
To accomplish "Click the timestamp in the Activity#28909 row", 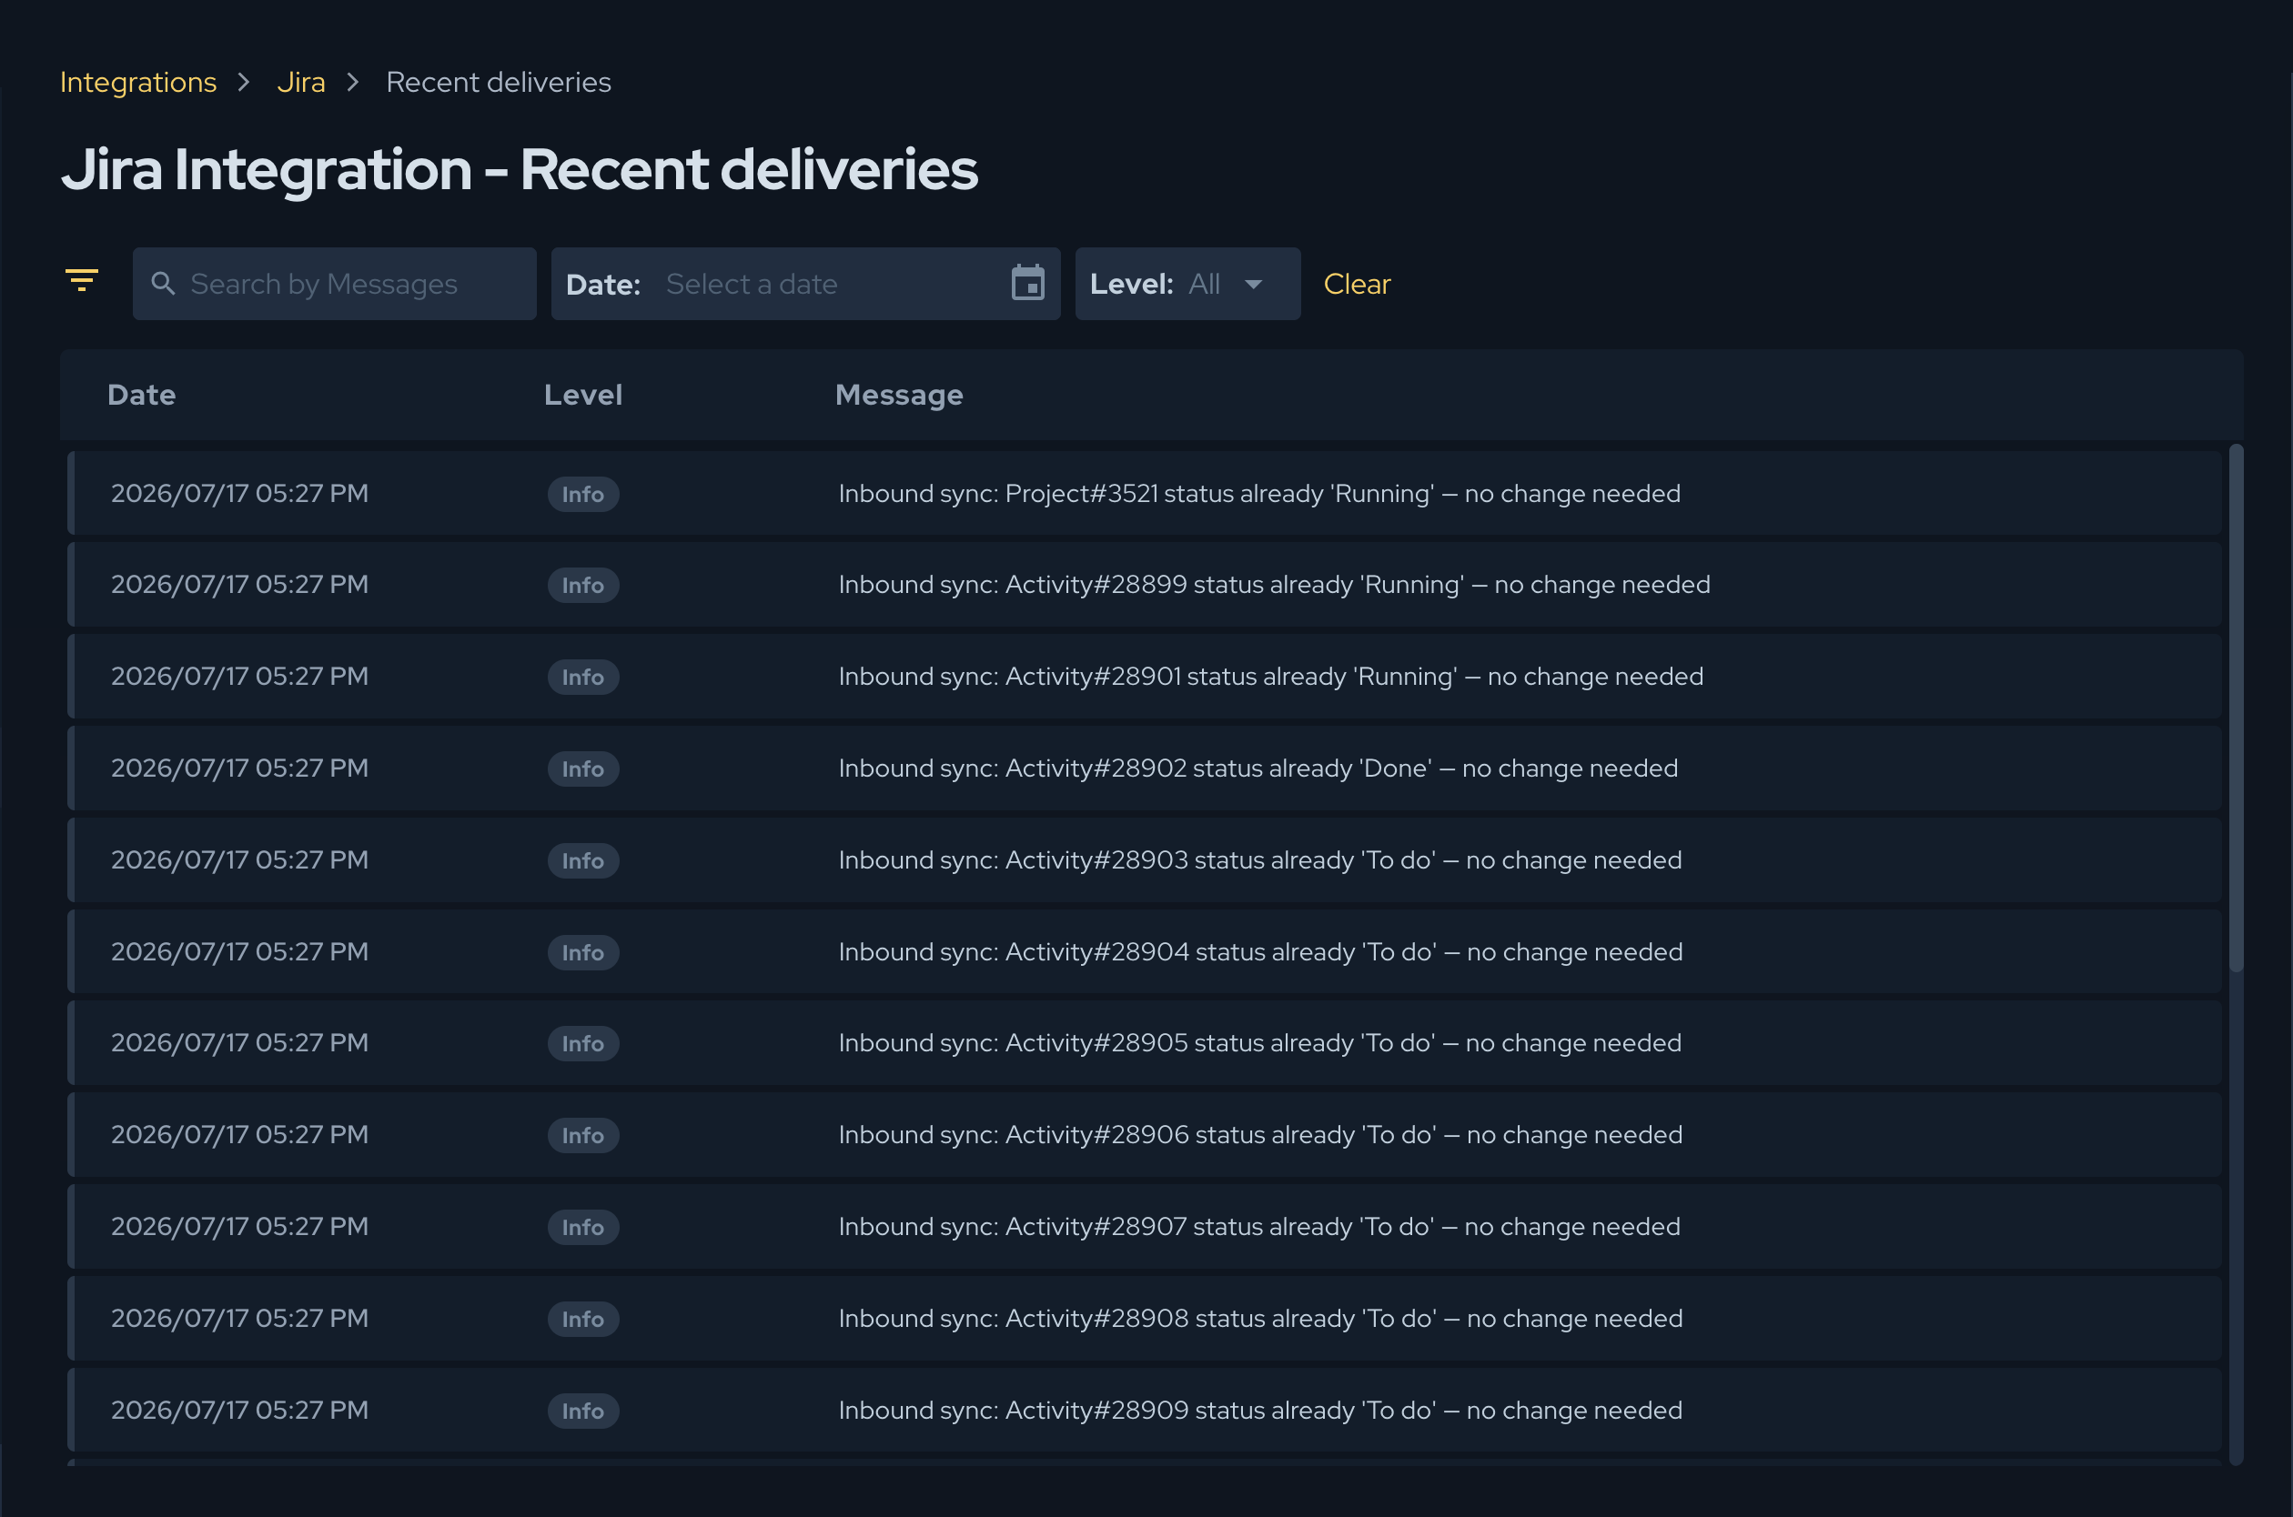I will [240, 1411].
